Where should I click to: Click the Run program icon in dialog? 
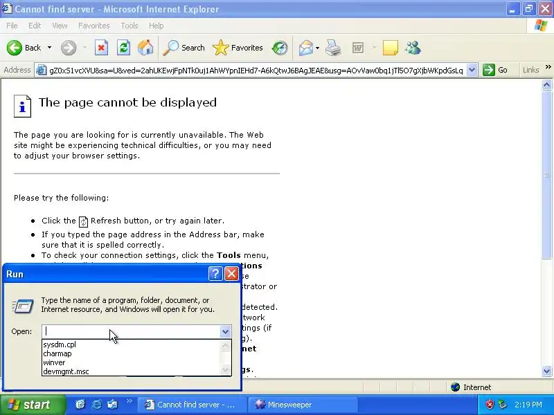tap(23, 306)
